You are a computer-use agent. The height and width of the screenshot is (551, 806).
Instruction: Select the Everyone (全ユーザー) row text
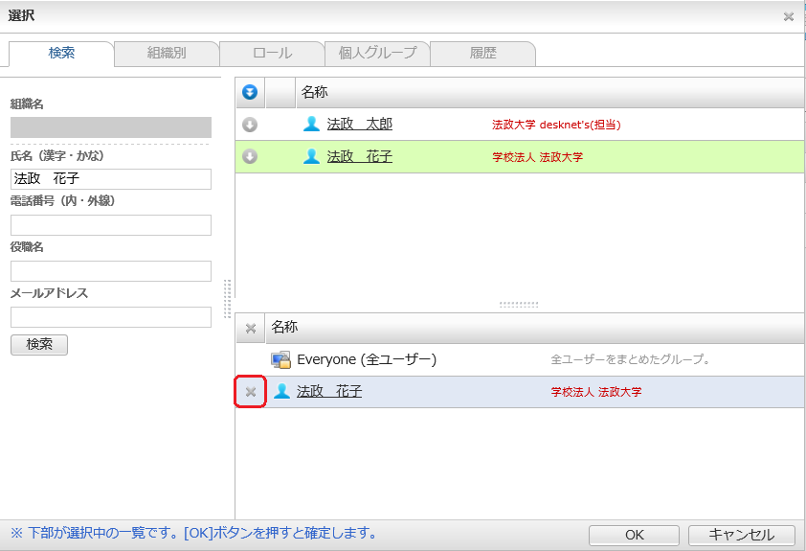pyautogui.click(x=367, y=359)
